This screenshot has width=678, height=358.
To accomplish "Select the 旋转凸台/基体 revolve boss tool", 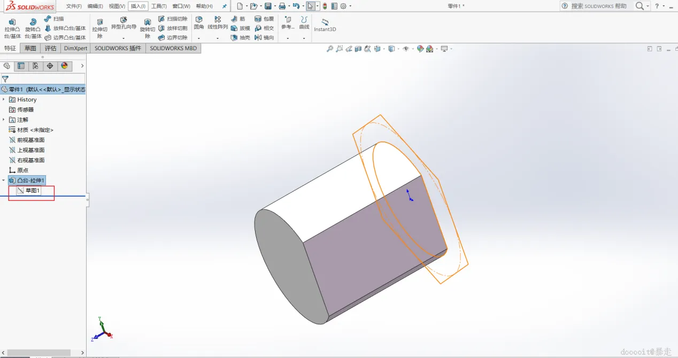I will [x=33, y=28].
